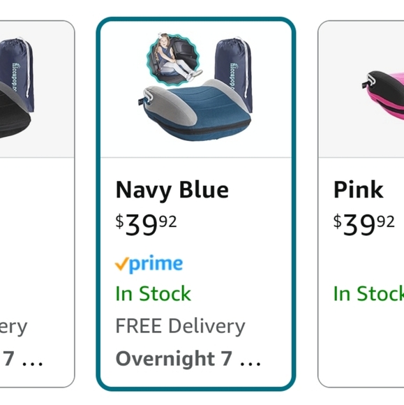
Task: Click In Stock label in Pink card
Action: pos(368,294)
